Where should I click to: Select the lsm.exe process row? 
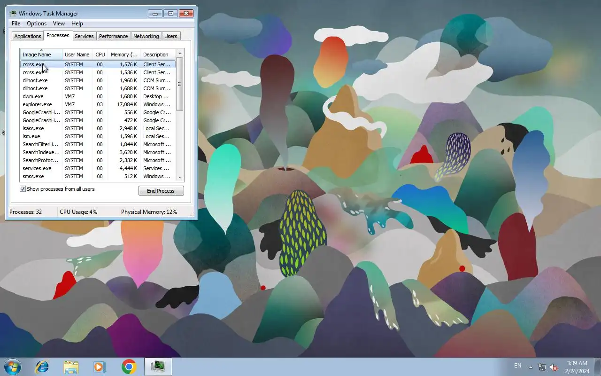98,136
